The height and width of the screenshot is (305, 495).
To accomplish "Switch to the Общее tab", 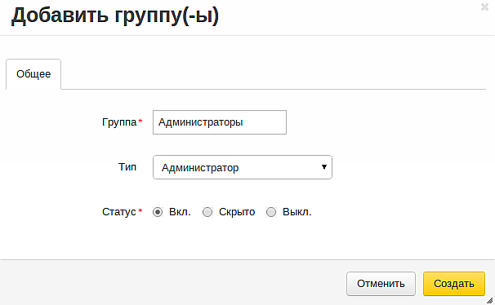I will [33, 74].
